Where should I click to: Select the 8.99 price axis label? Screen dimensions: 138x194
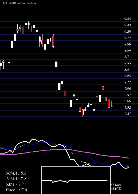(128, 44)
